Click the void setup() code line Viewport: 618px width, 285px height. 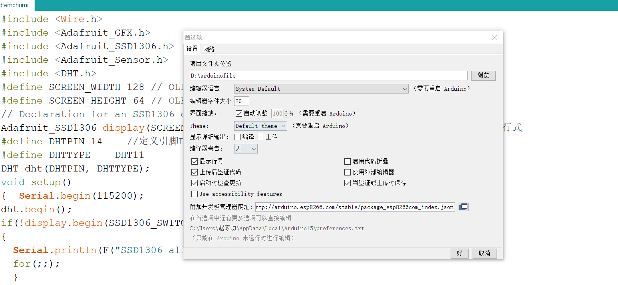(x=36, y=182)
